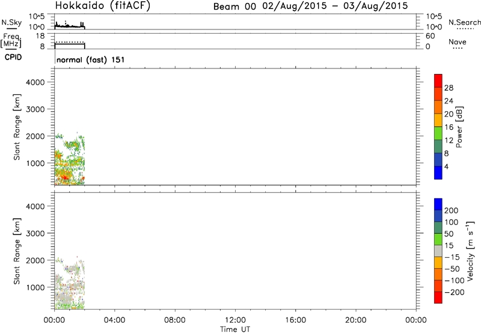481x333 pixels.
Task: Click the 'N.Search' legend label
Action: click(x=464, y=22)
